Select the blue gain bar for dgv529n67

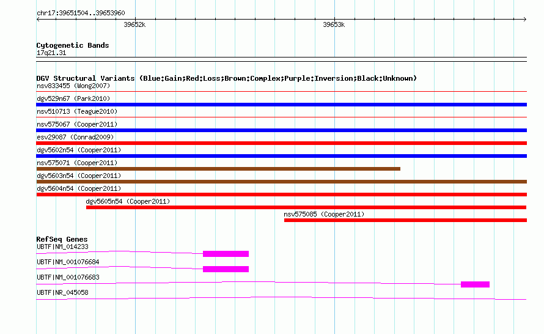click(x=281, y=105)
